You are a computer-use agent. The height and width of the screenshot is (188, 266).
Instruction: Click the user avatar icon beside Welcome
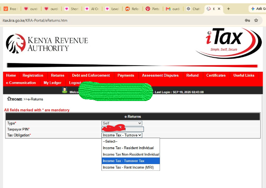65,90
